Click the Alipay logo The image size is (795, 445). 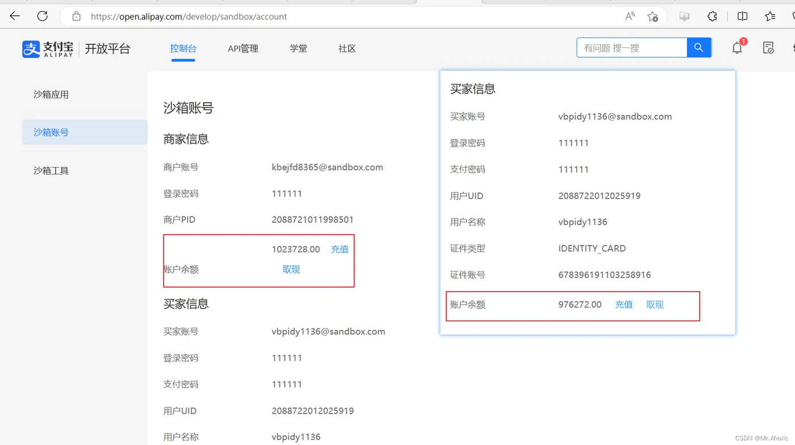pyautogui.click(x=48, y=49)
